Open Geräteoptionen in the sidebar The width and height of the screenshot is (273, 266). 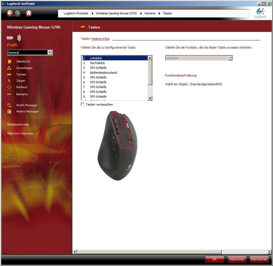coord(18,124)
